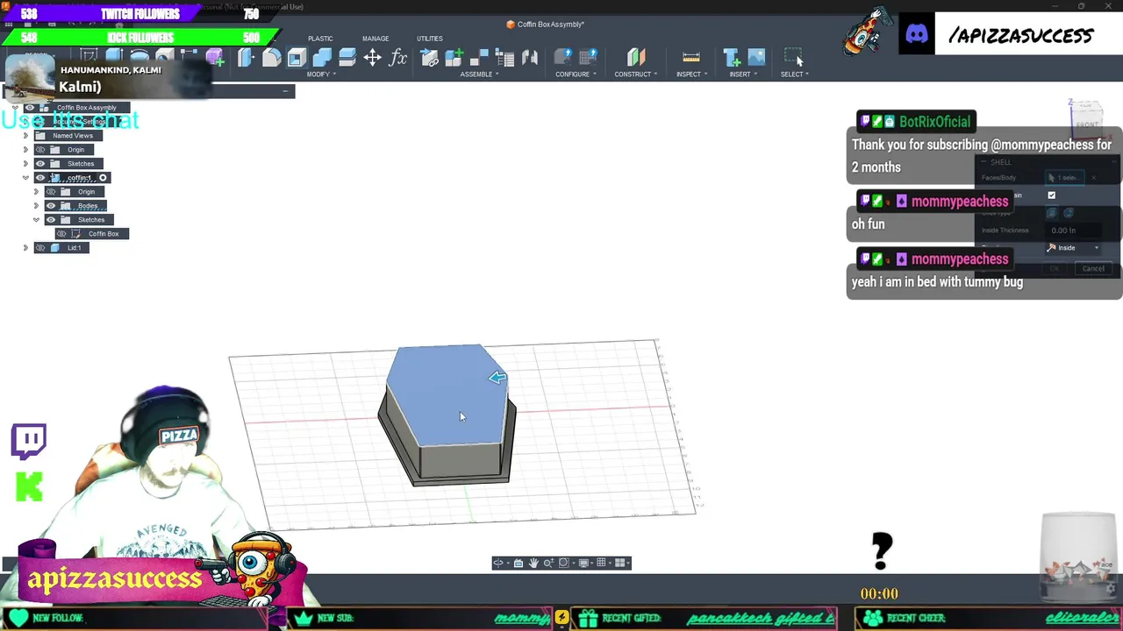Click the first Configure group icon
The image size is (1123, 631).
[563, 58]
